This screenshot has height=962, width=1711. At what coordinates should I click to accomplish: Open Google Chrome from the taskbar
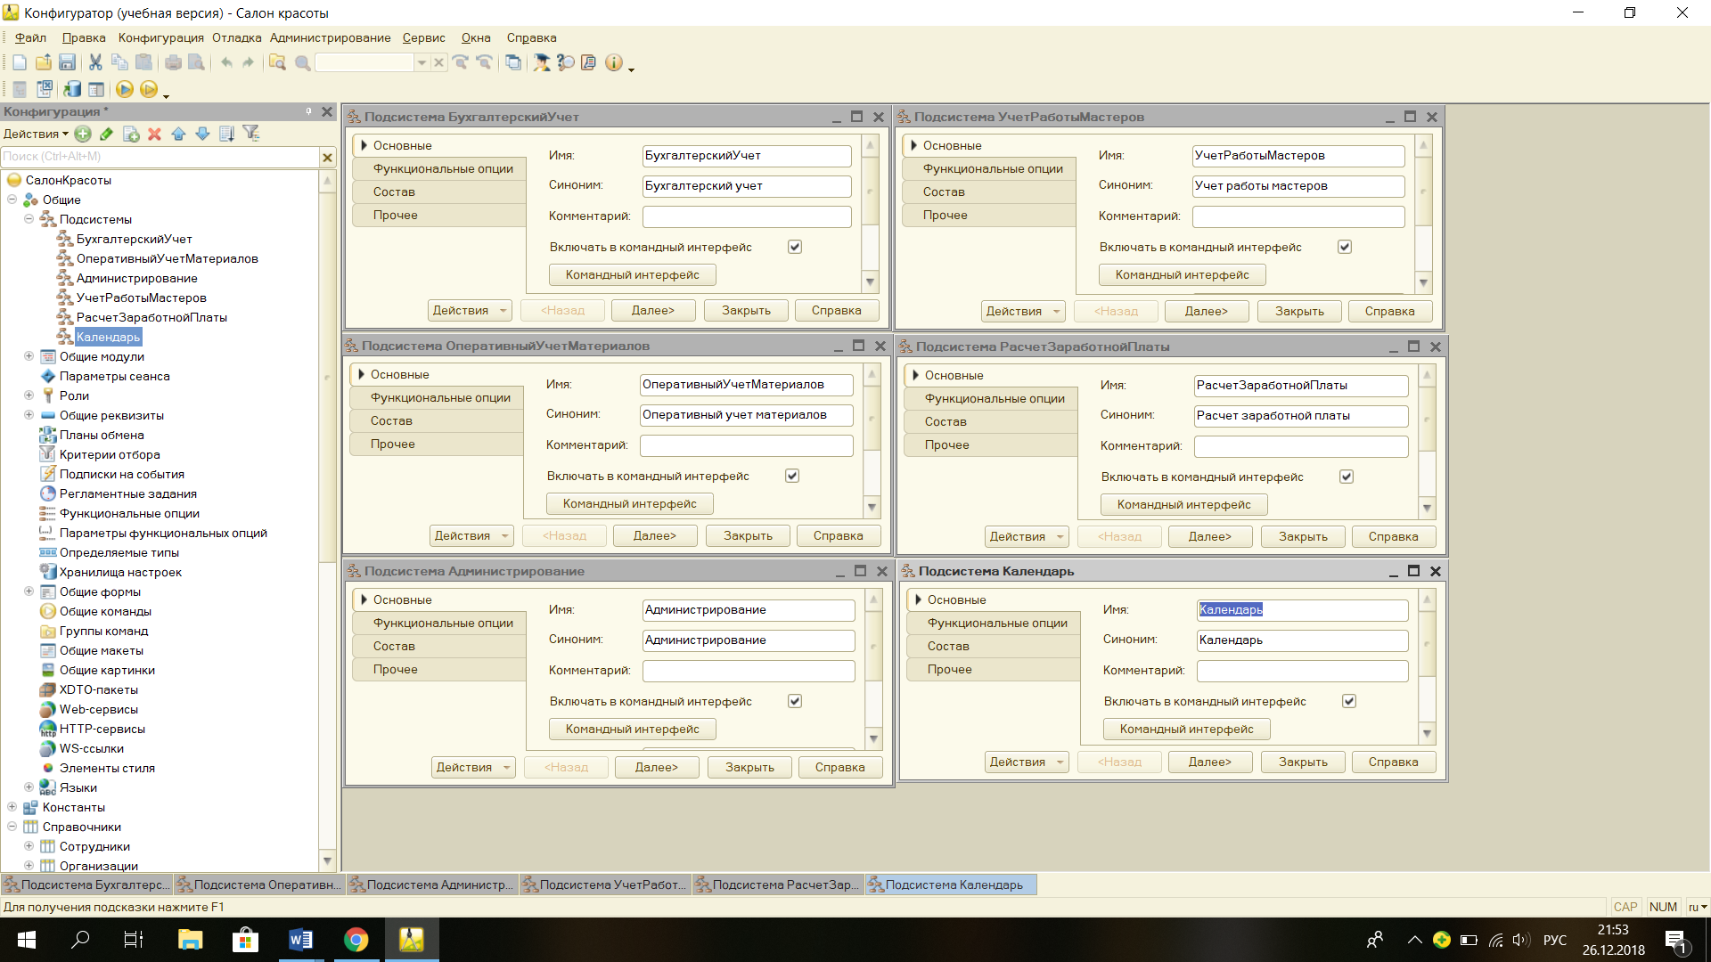(x=356, y=940)
